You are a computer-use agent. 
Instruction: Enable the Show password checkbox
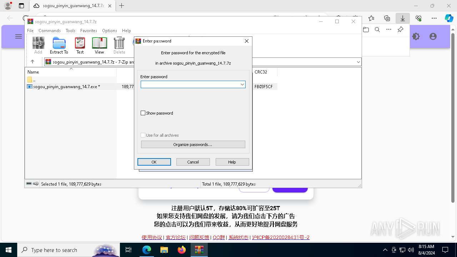(x=143, y=113)
